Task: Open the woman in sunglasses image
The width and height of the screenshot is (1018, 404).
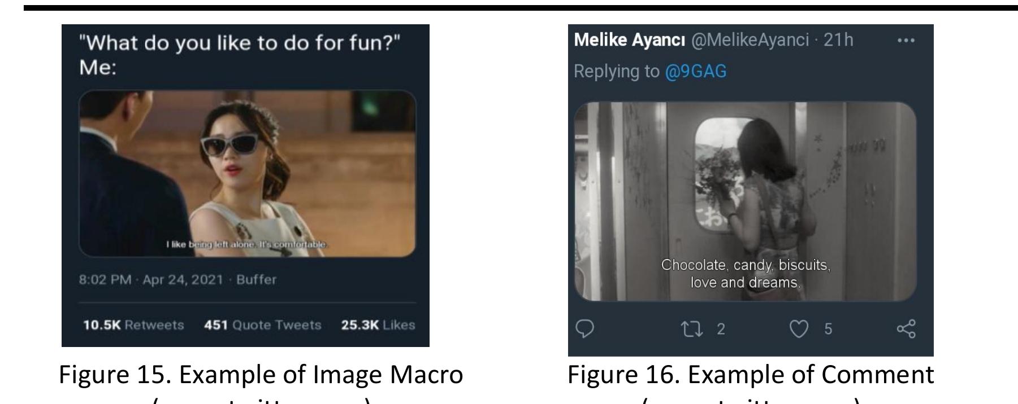Action: tap(247, 173)
